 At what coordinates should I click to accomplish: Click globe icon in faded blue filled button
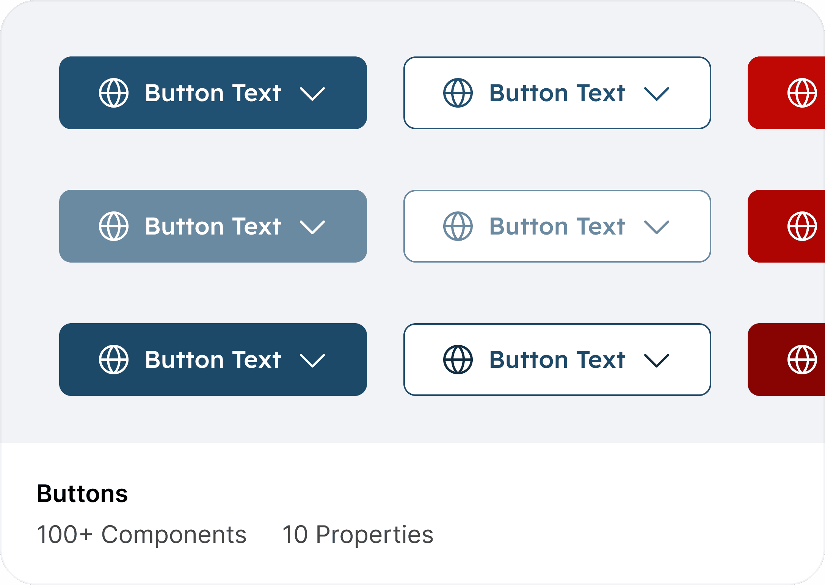114,226
